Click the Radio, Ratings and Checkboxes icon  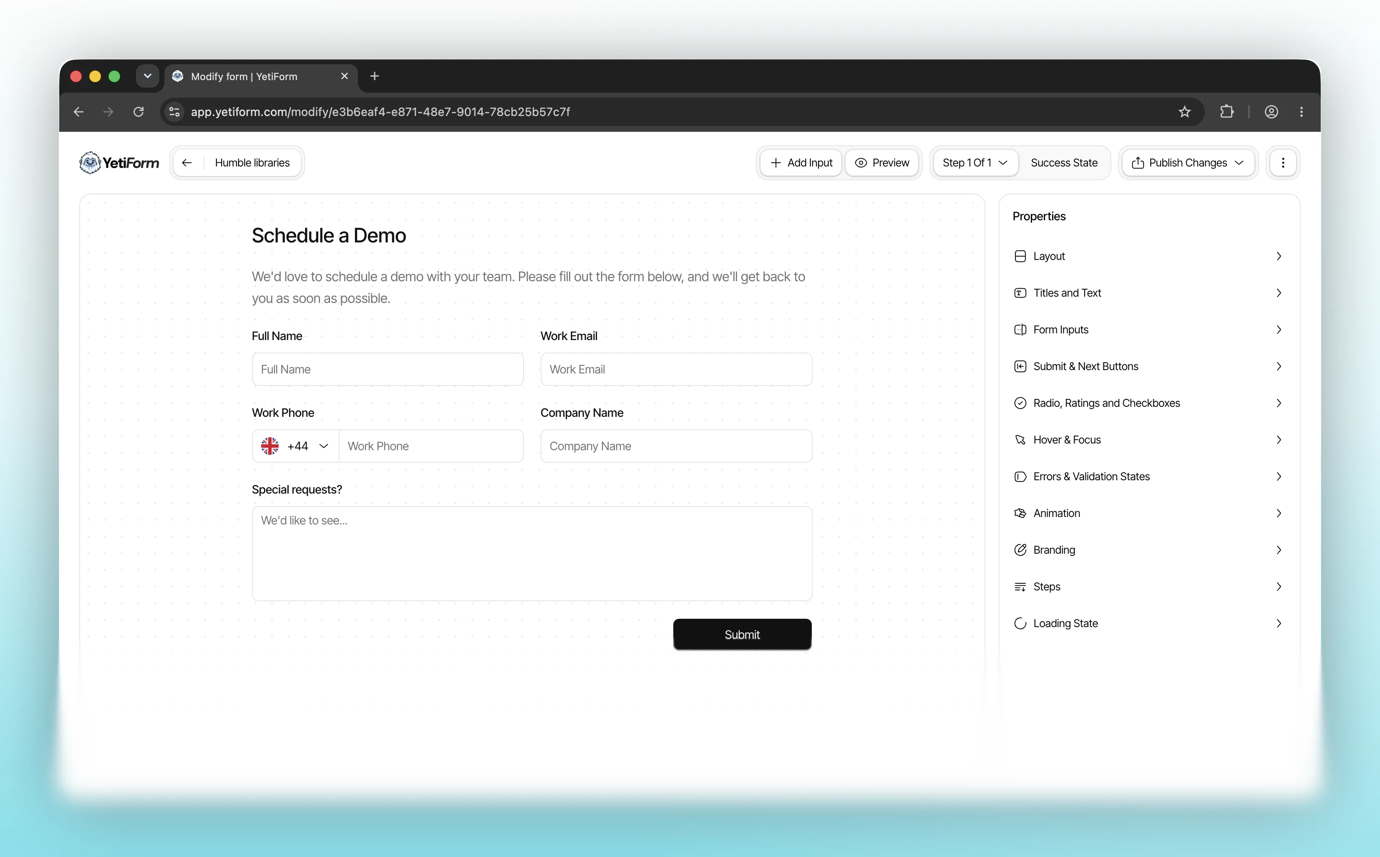point(1020,403)
